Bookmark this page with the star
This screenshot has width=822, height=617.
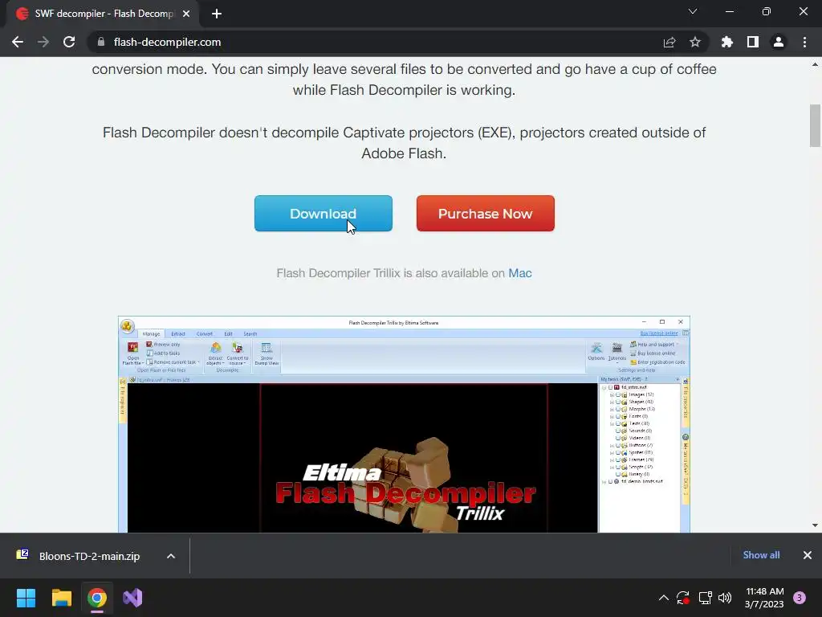[695, 42]
